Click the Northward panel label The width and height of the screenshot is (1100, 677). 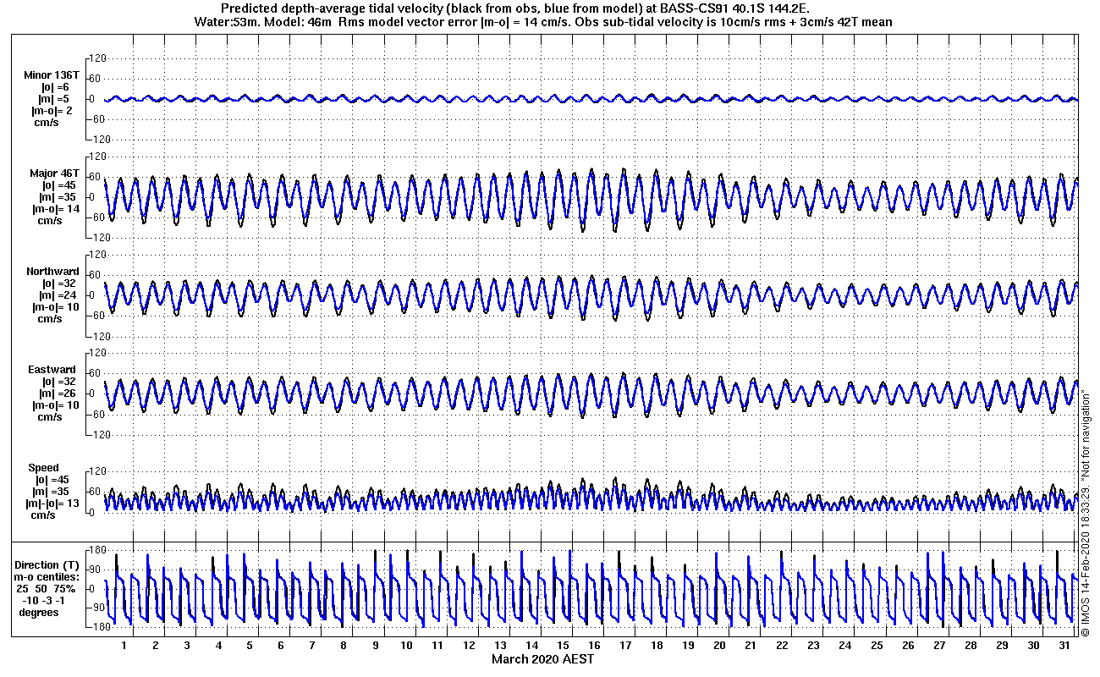point(52,272)
